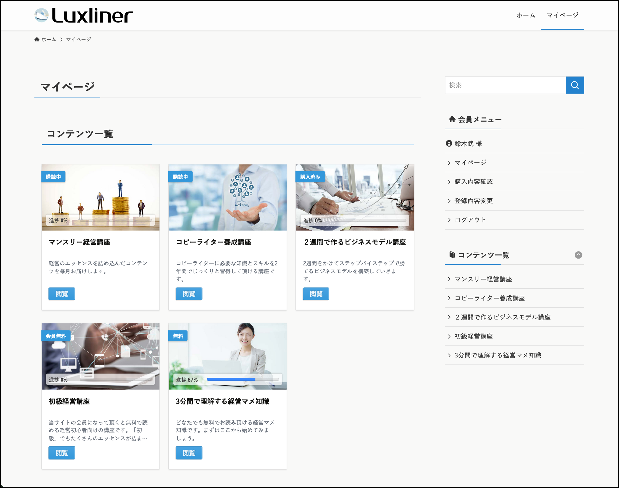Click the Luxliner logo
The width and height of the screenshot is (619, 488).
[x=83, y=15]
